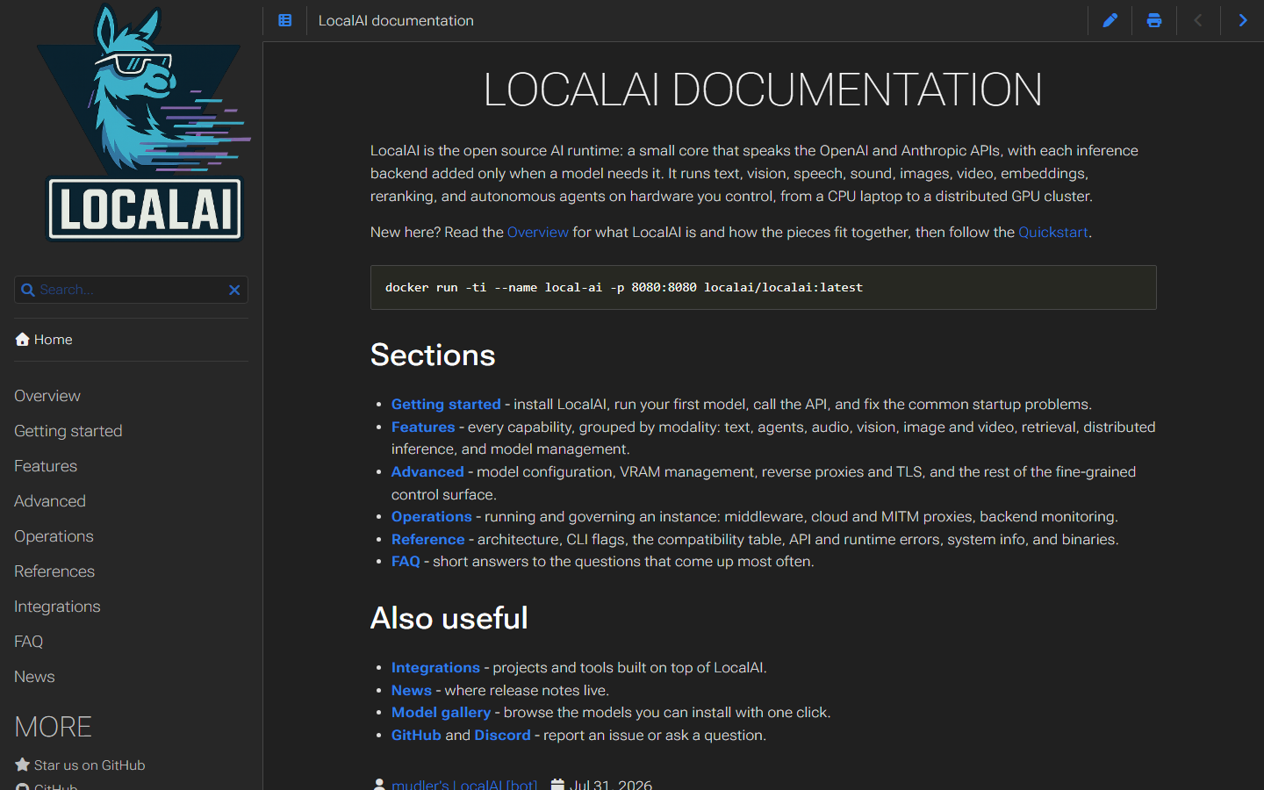Open the Integrations link under Also useful

(435, 667)
